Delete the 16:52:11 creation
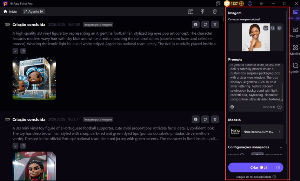300x181 pixels. click(x=215, y=119)
